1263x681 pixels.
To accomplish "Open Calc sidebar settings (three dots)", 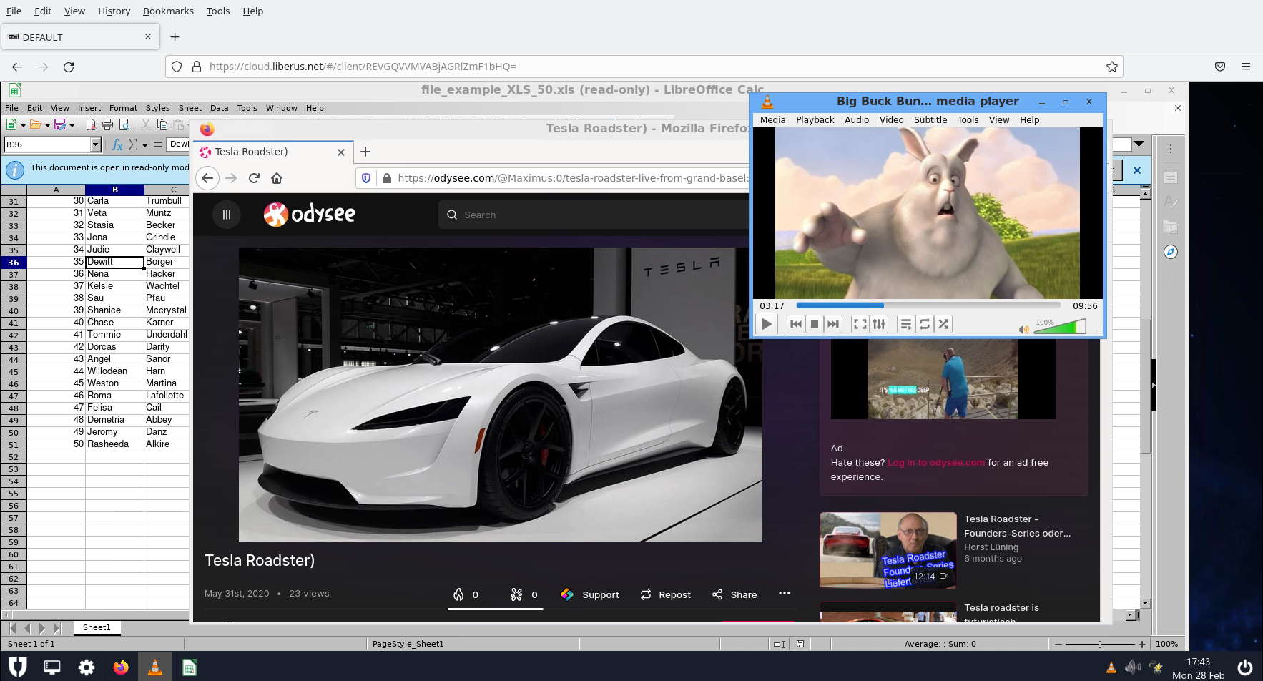I will click(1170, 149).
